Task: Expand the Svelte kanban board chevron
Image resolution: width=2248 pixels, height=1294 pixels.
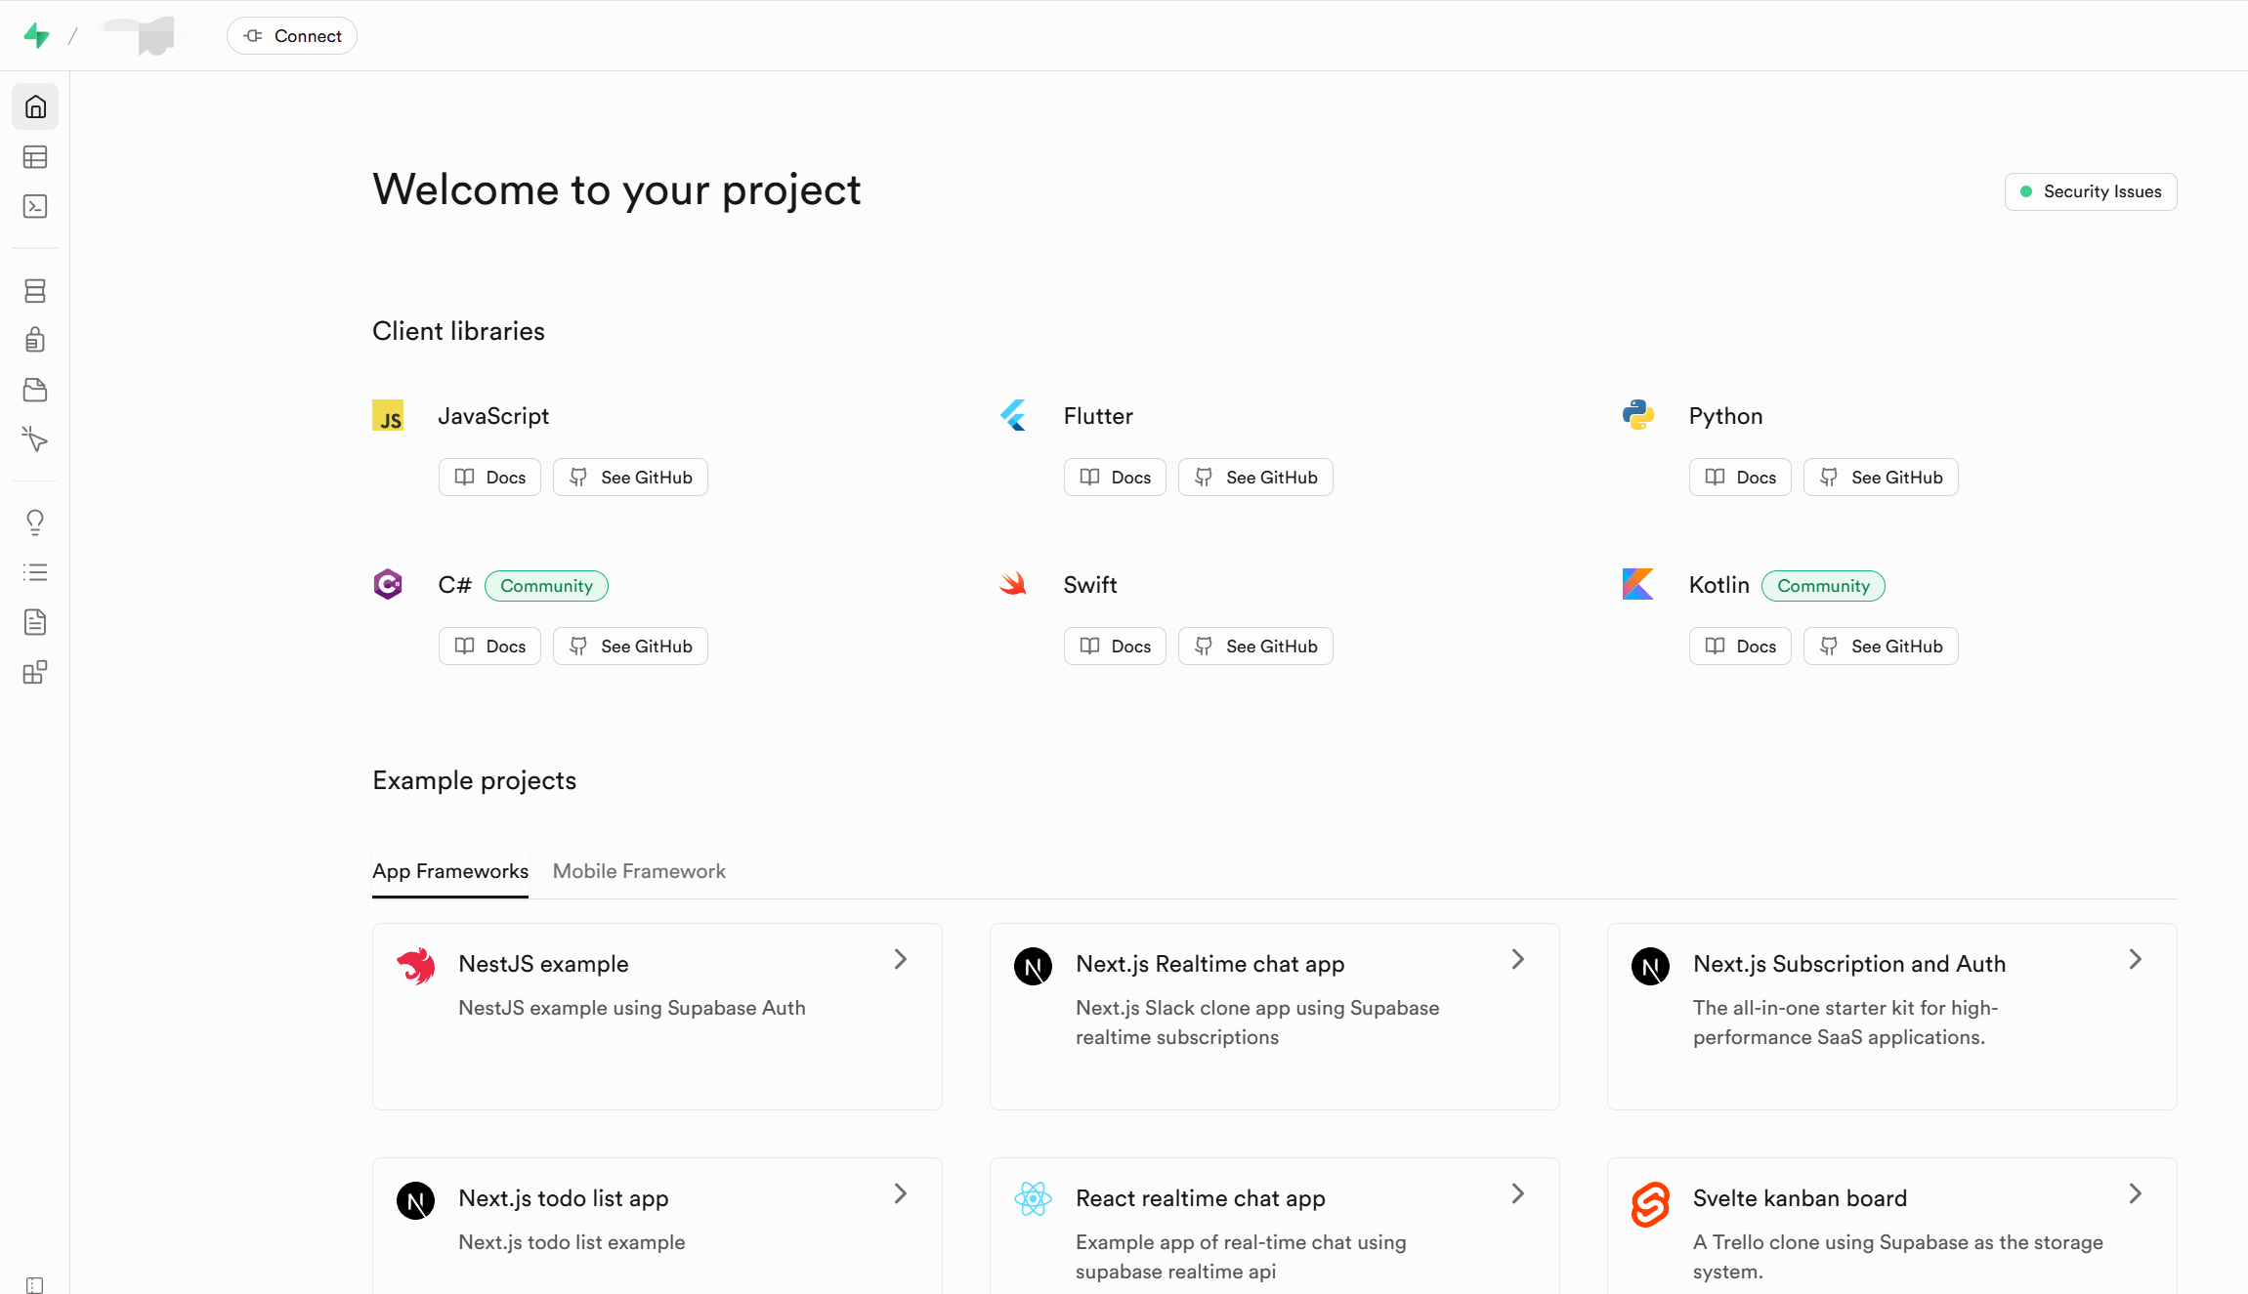Action: (x=2135, y=1193)
